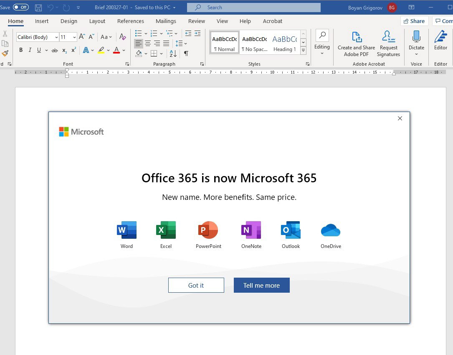This screenshot has width=453, height=355.
Task: Open the Review tab
Action: 197,21
